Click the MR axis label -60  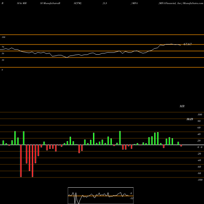click(199, 167)
